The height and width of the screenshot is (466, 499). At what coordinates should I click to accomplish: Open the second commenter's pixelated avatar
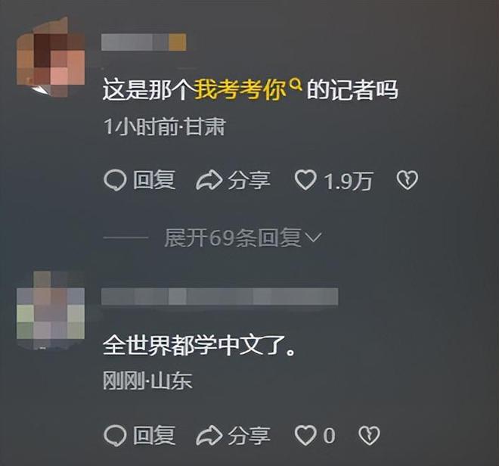(51, 309)
